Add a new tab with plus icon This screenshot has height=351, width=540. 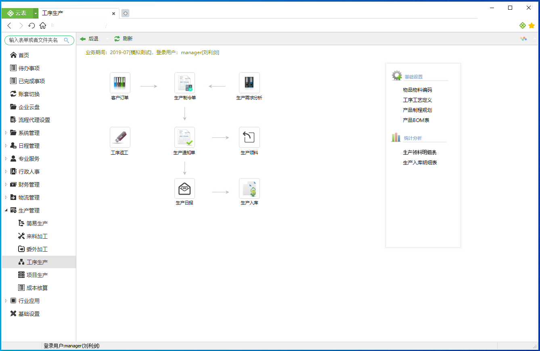pyautogui.click(x=126, y=13)
